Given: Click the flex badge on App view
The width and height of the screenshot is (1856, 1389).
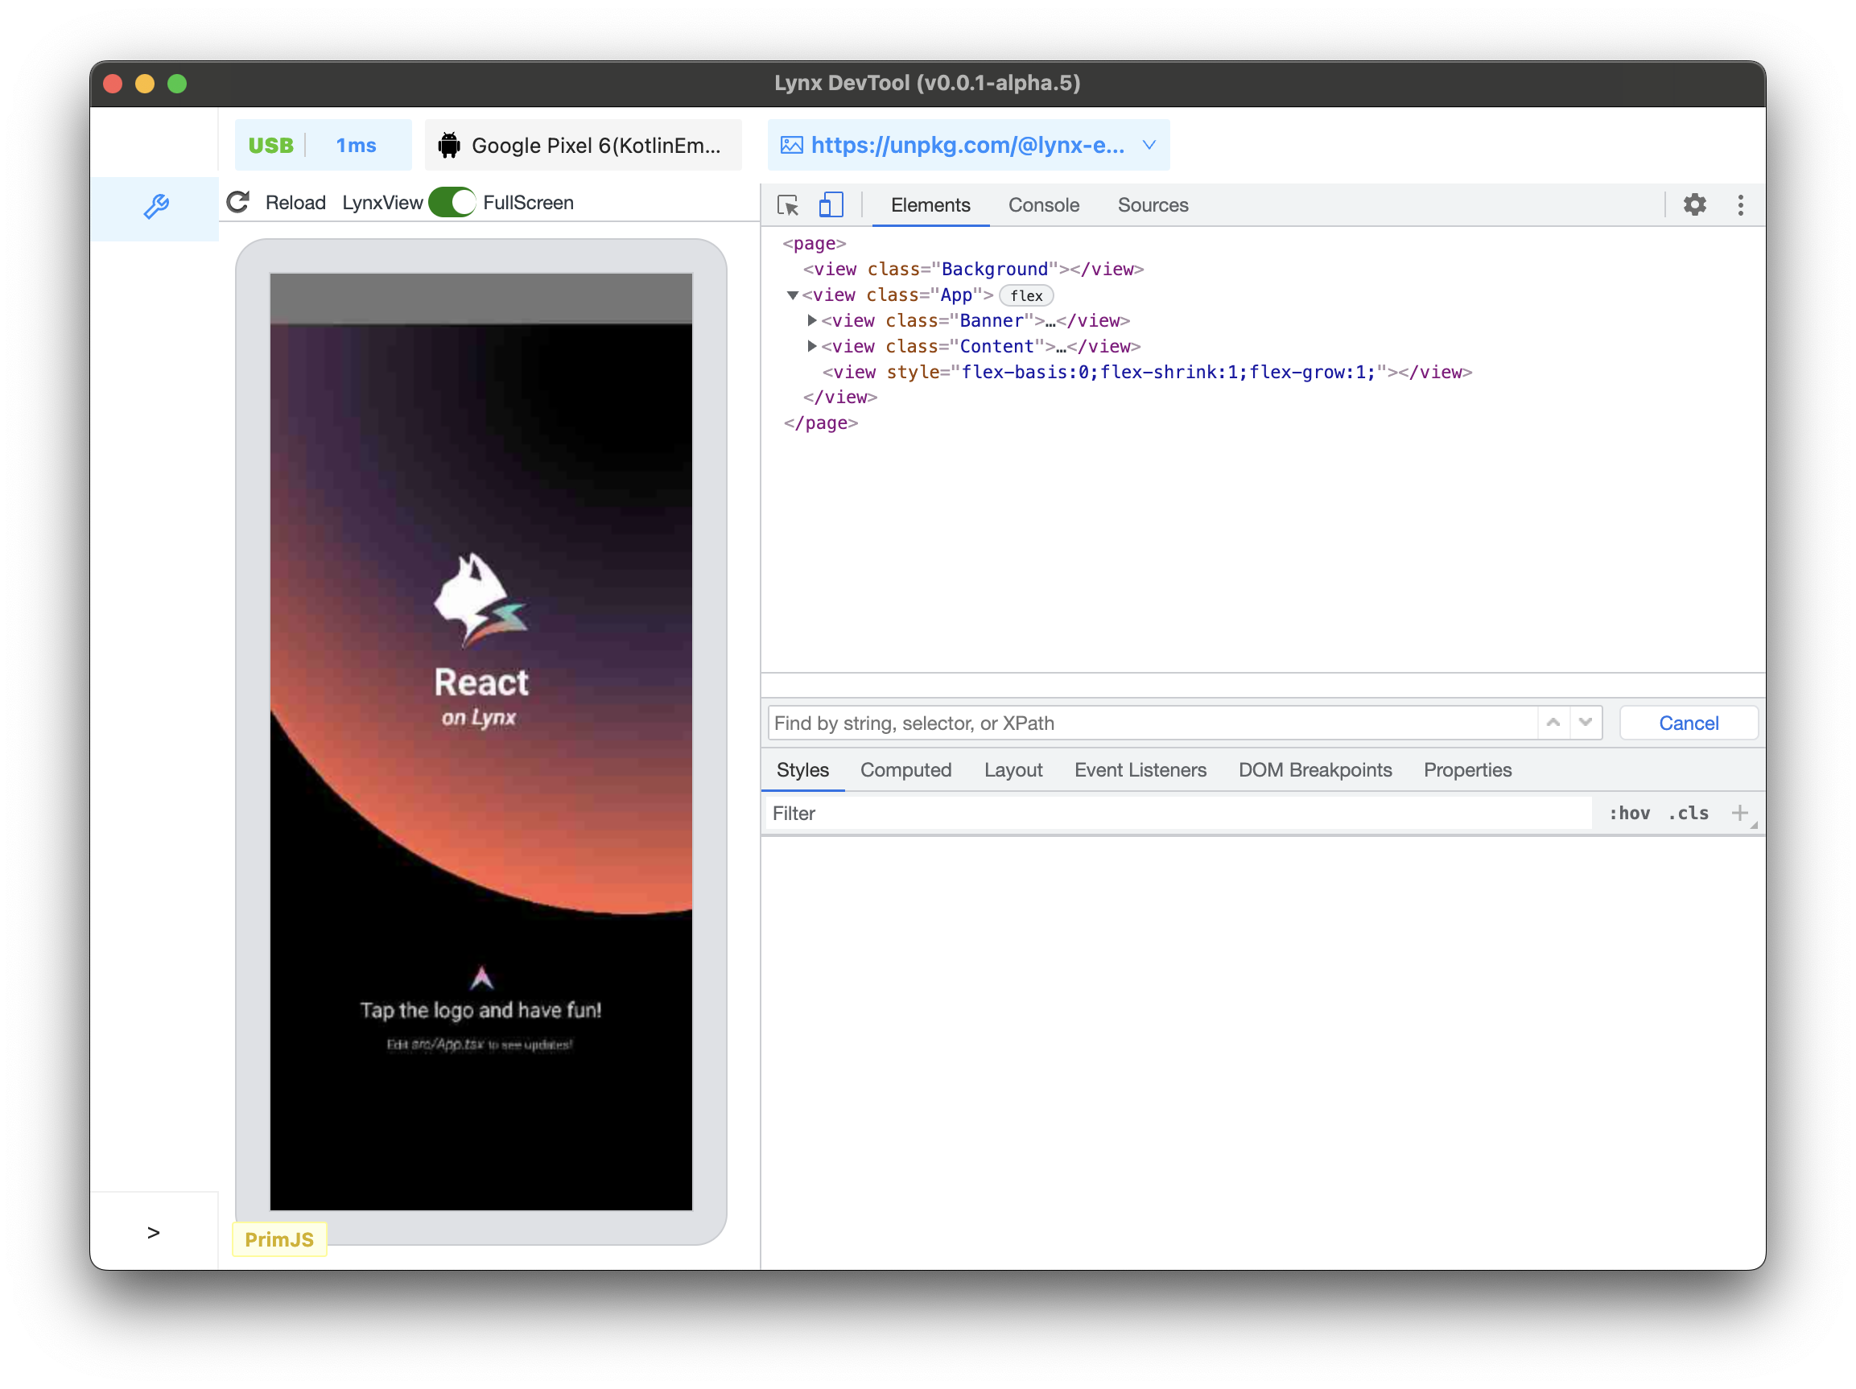Looking at the screenshot, I should click(1025, 295).
